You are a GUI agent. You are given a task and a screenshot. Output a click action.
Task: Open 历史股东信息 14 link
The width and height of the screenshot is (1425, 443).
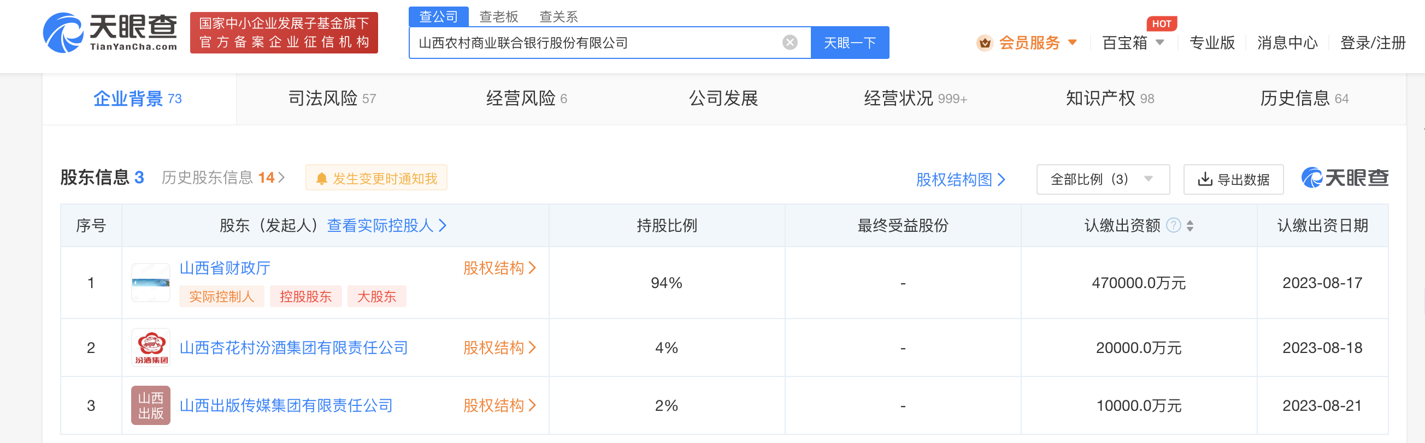click(x=223, y=178)
